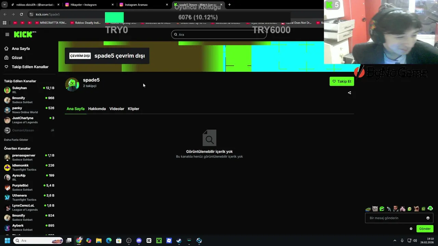This screenshot has height=246, width=438.
Task: Open File Explorer from the taskbar
Action: pyautogui.click(x=99, y=241)
